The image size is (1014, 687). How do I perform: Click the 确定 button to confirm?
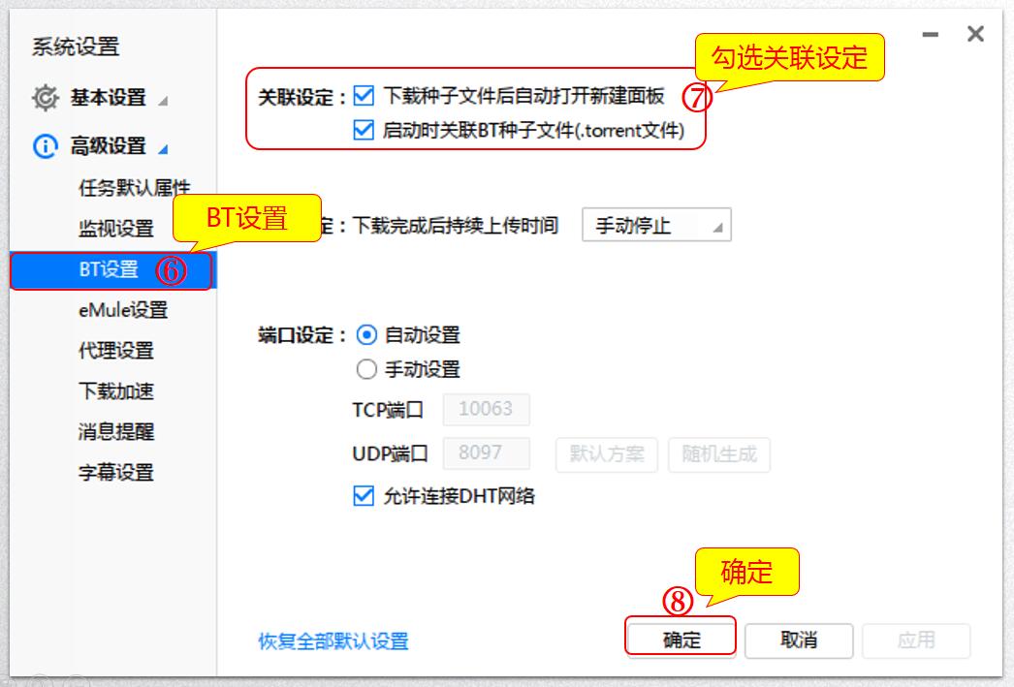[681, 640]
